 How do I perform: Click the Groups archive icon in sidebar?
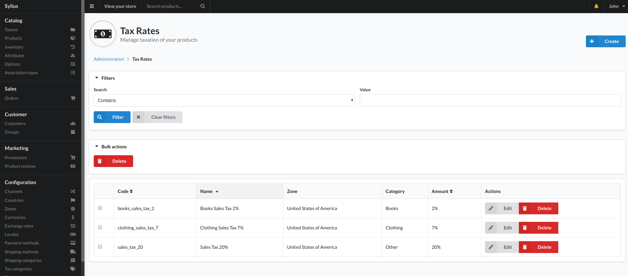point(73,132)
